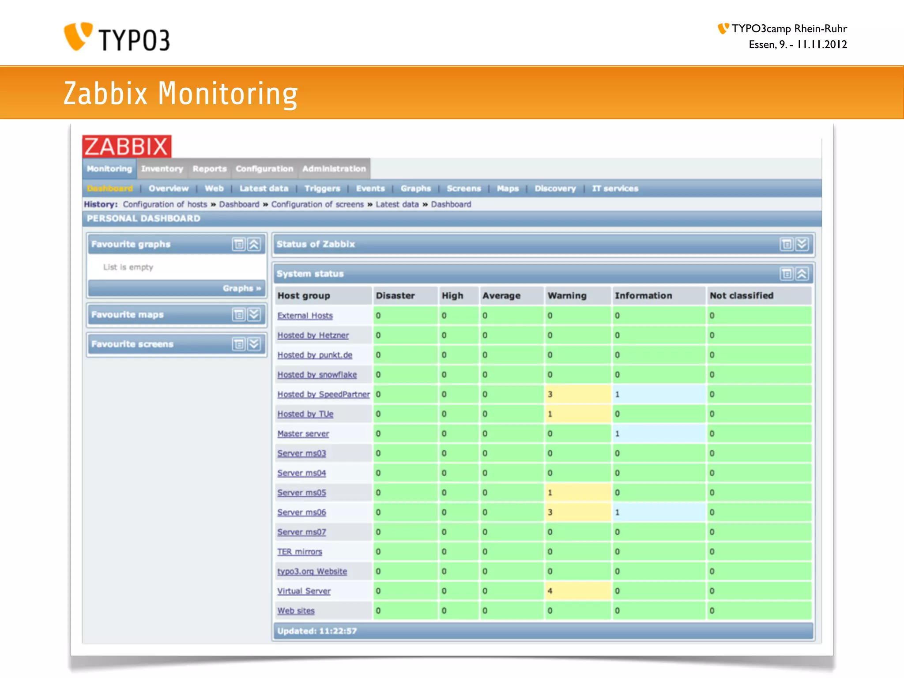Open the Administration tab
This screenshot has width=904, height=678.
click(x=334, y=169)
